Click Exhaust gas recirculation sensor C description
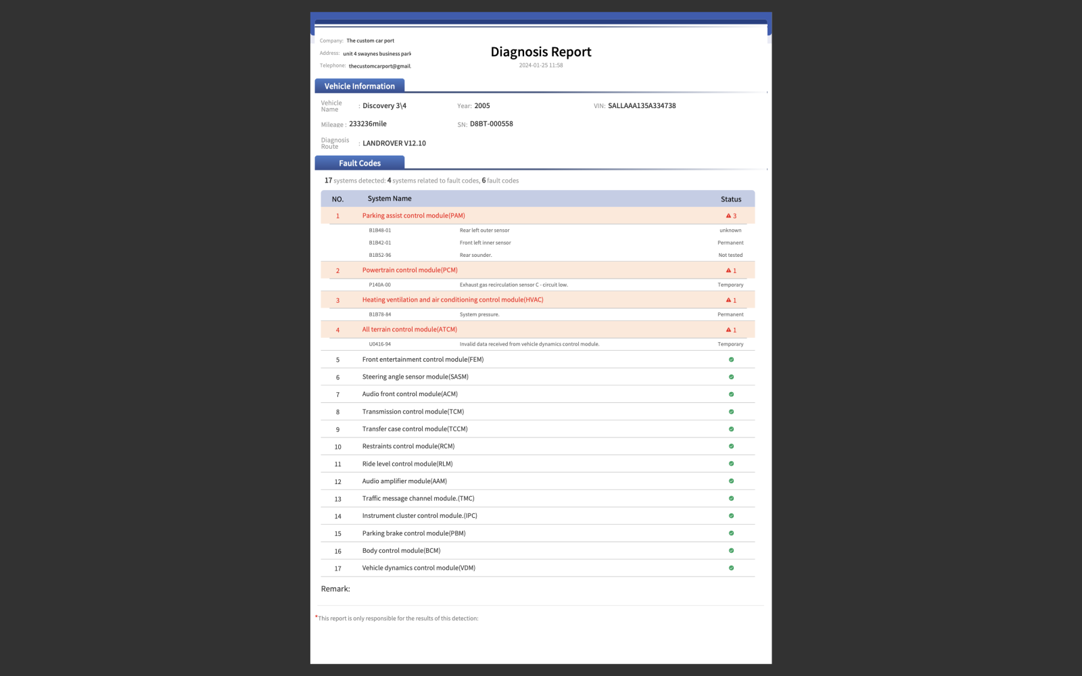 coord(514,285)
